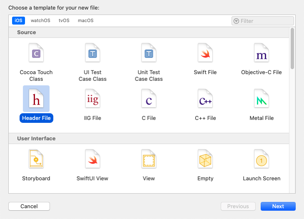Select the Swift File template icon
This screenshot has height=219, width=304.
pyautogui.click(x=205, y=52)
